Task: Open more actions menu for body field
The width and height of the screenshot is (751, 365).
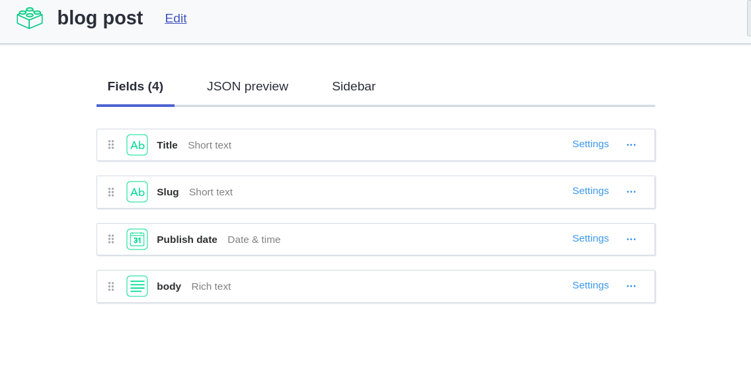Action: pyautogui.click(x=631, y=286)
